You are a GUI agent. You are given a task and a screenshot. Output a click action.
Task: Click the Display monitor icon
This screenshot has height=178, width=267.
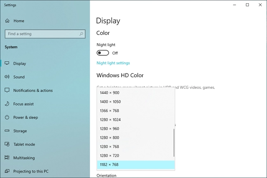point(7,63)
